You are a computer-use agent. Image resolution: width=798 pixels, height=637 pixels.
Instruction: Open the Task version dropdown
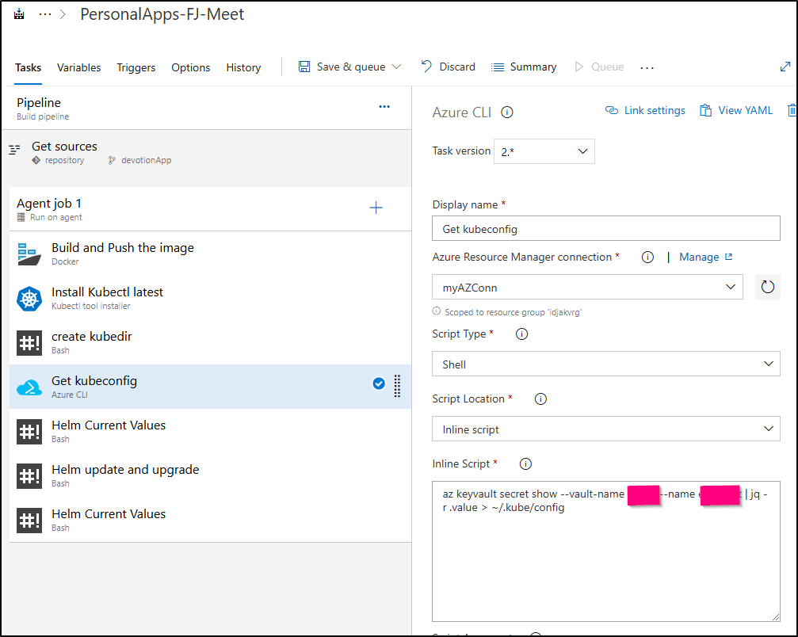[x=544, y=151]
